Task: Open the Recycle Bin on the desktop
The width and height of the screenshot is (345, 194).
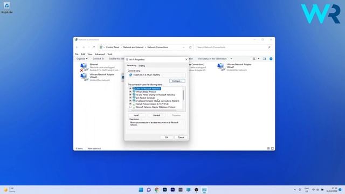Action: click(7, 7)
